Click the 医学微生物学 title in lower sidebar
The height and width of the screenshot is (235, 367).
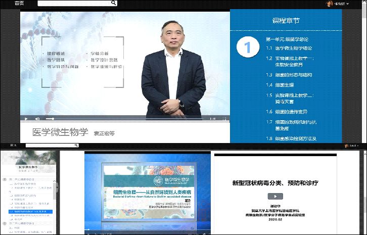(x=28, y=167)
